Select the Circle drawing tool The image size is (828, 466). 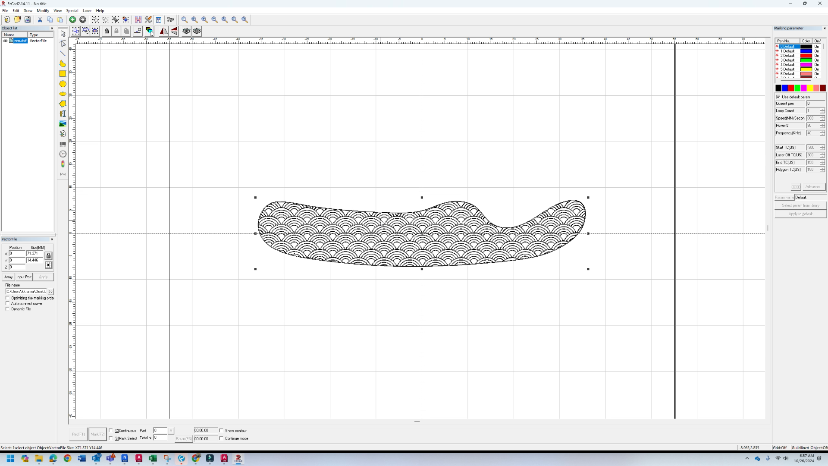click(x=63, y=84)
